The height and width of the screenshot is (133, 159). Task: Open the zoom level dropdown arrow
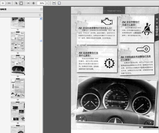pyautogui.click(x=47, y=3)
